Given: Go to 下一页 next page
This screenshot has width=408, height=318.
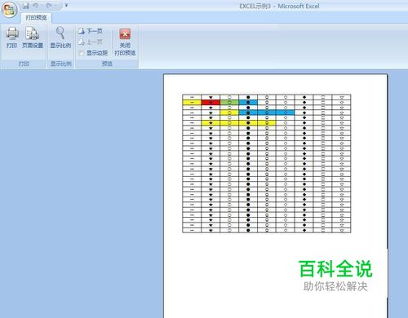Looking at the screenshot, I should [91, 31].
